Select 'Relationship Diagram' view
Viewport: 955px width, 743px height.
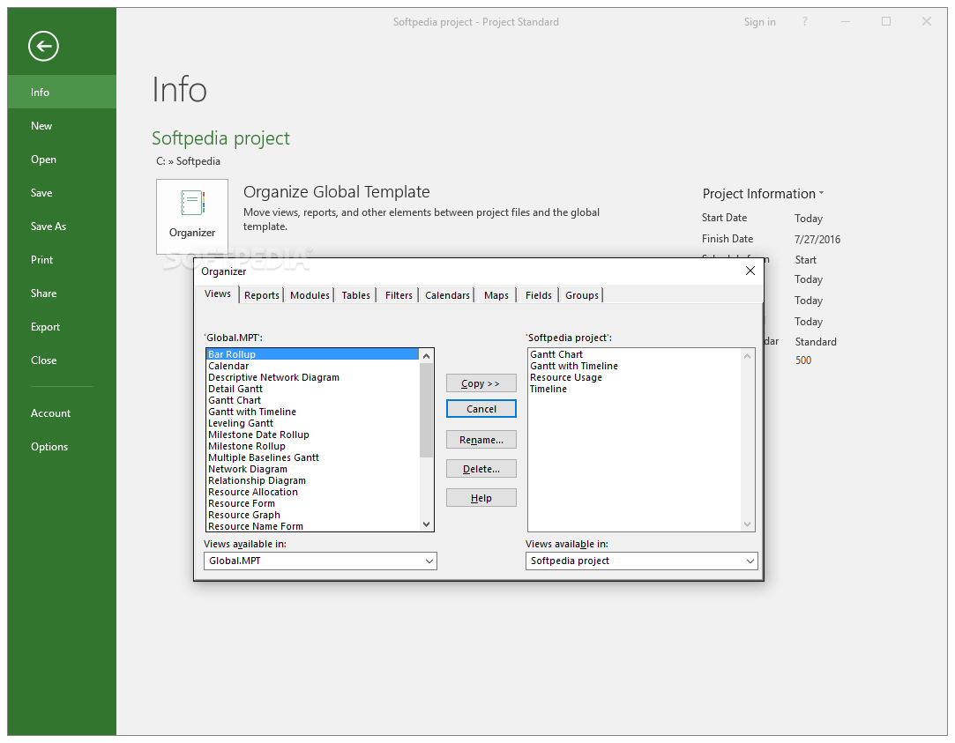pyautogui.click(x=312, y=480)
